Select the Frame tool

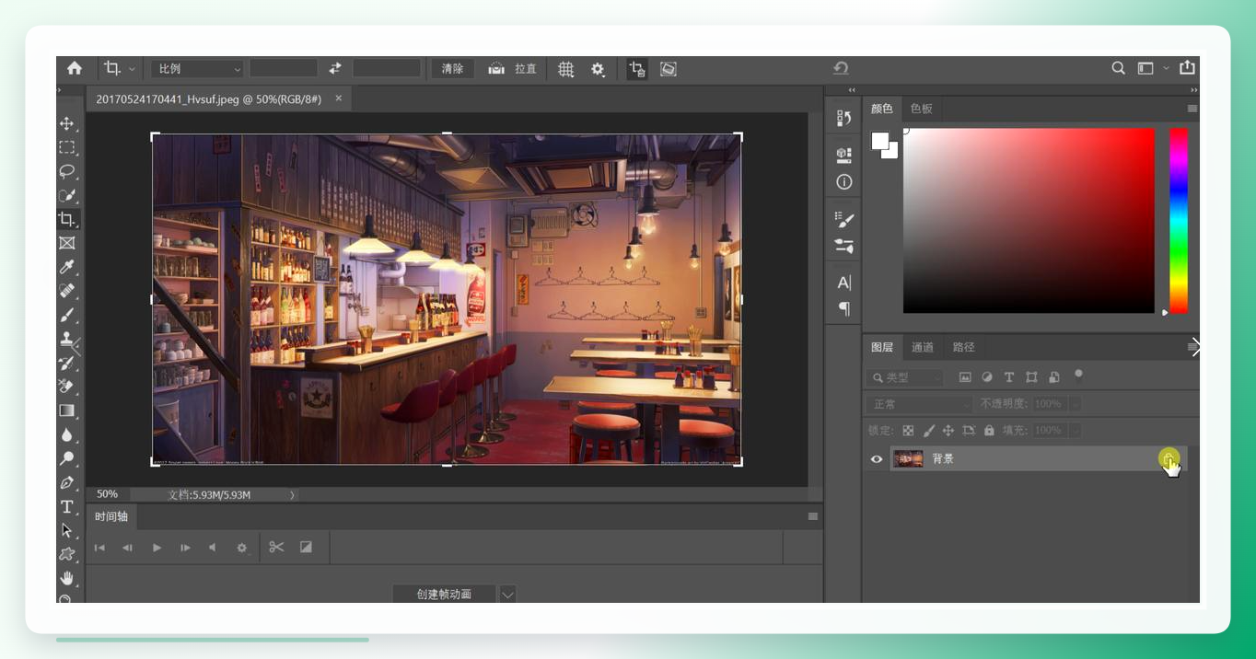pyautogui.click(x=67, y=243)
